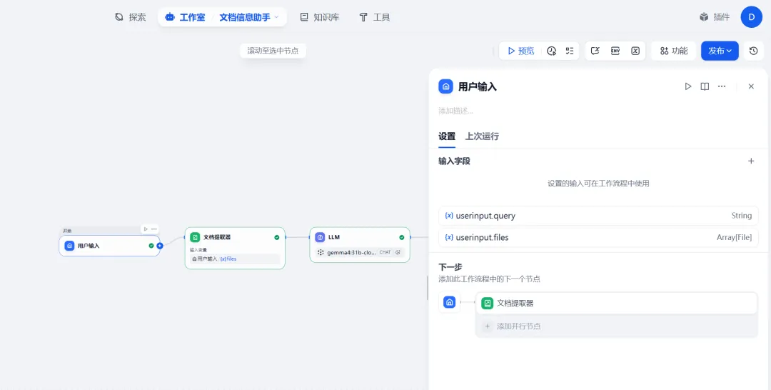Viewport: 771px width, 390px height.
Task: Open the checklist icon in toolbar
Action: tap(570, 51)
